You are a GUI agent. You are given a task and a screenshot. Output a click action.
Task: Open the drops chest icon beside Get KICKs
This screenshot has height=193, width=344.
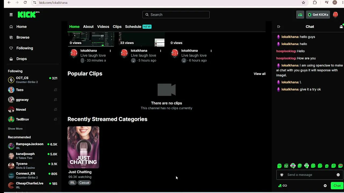pyautogui.click(x=300, y=15)
